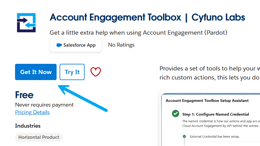Click the green Step 1 checkmark icon
Screen dimensions: 260x146
(175, 114)
